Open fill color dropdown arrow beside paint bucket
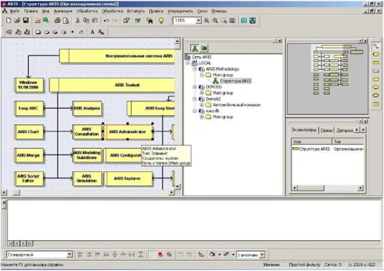Image resolution: width=384 pixels, height=271 pixels. 219,254
